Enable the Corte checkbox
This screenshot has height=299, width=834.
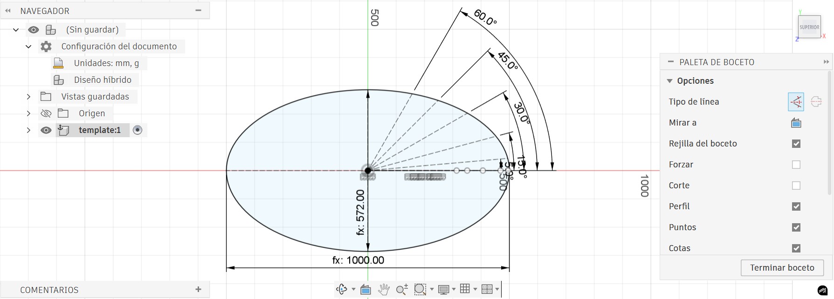click(x=796, y=186)
